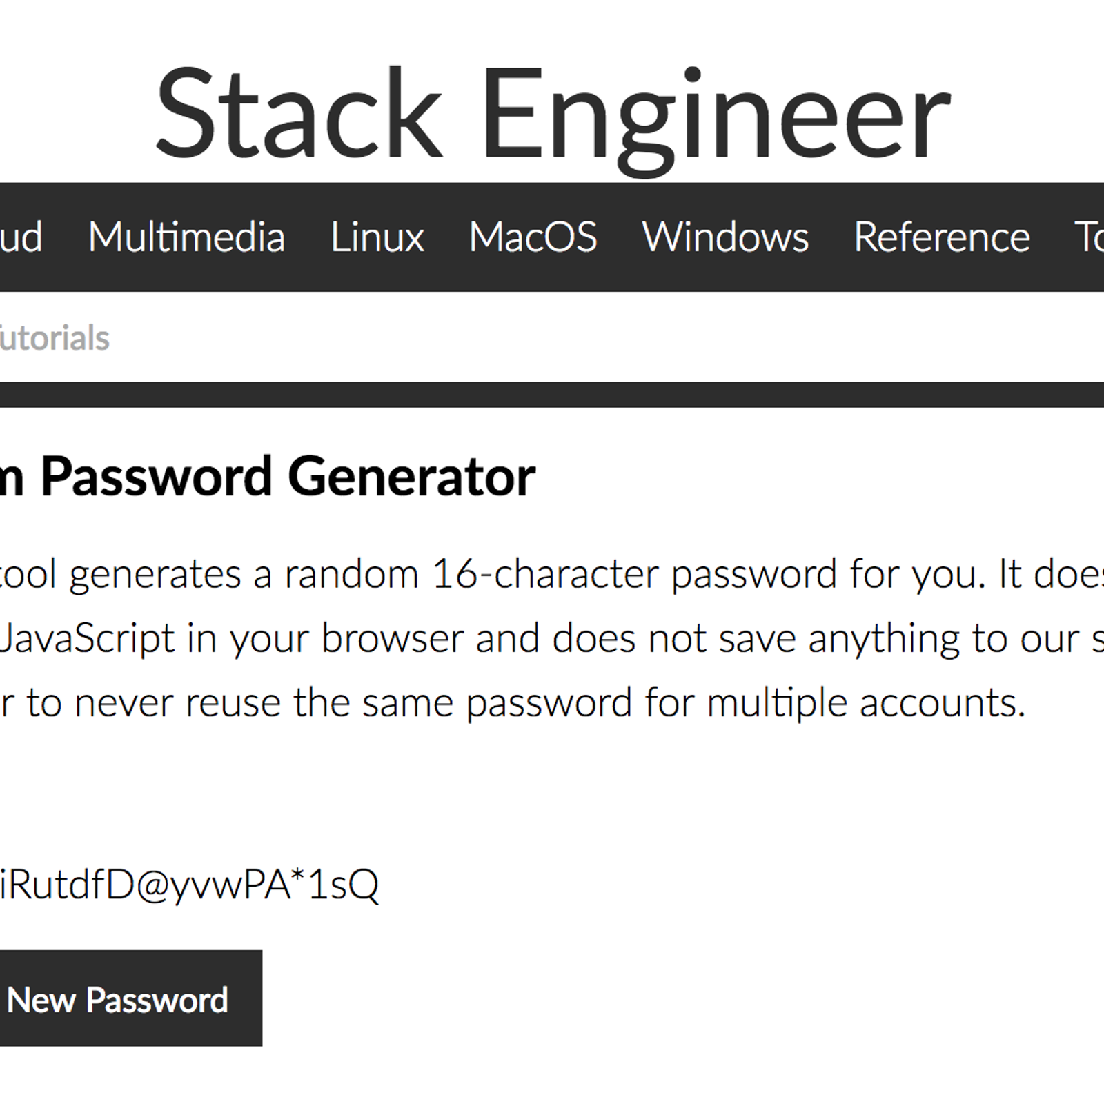Image resolution: width=1104 pixels, height=1104 pixels.
Task: Open the Linux section from the menu bar
Action: 377,237
